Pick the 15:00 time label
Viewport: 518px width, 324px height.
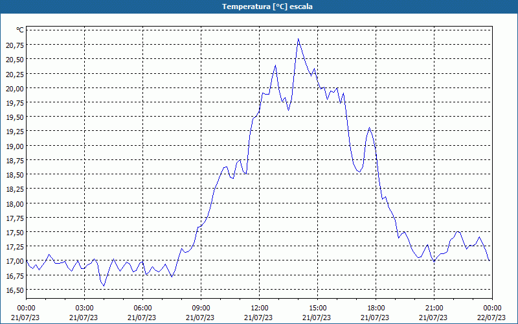pyautogui.click(x=317, y=308)
